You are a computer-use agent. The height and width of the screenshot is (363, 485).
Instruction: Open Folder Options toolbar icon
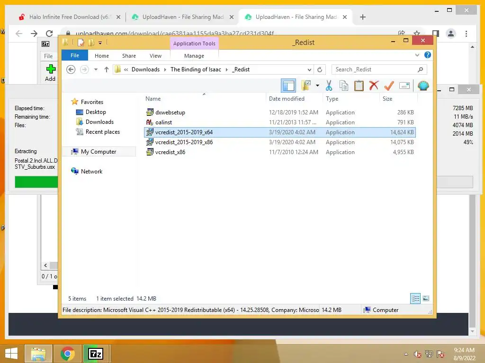(306, 86)
